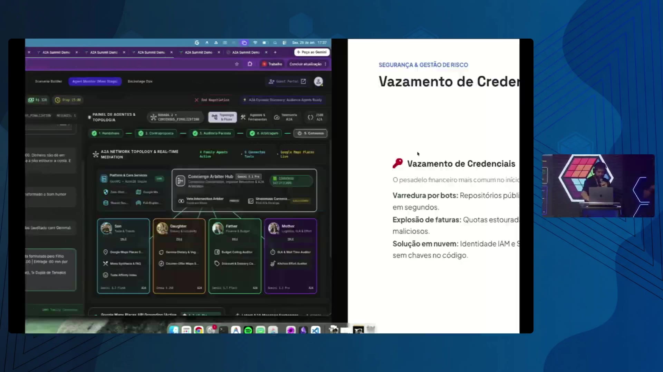The image size is (663, 372).
Task: Open Google Chrome from the dock
Action: point(199,330)
